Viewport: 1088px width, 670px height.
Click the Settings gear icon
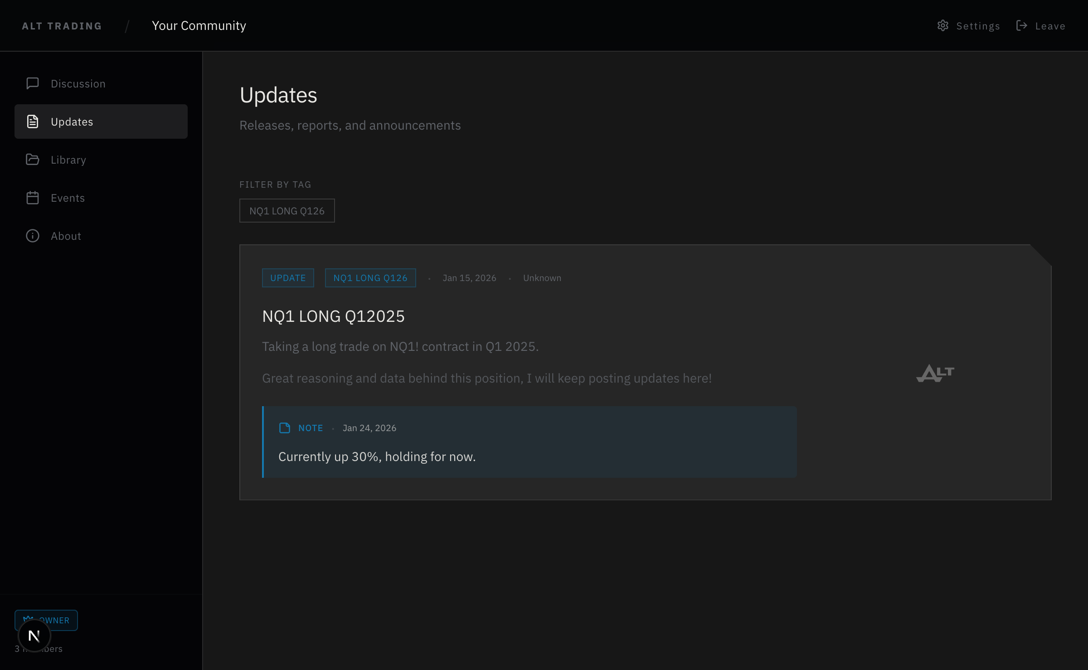point(943,26)
